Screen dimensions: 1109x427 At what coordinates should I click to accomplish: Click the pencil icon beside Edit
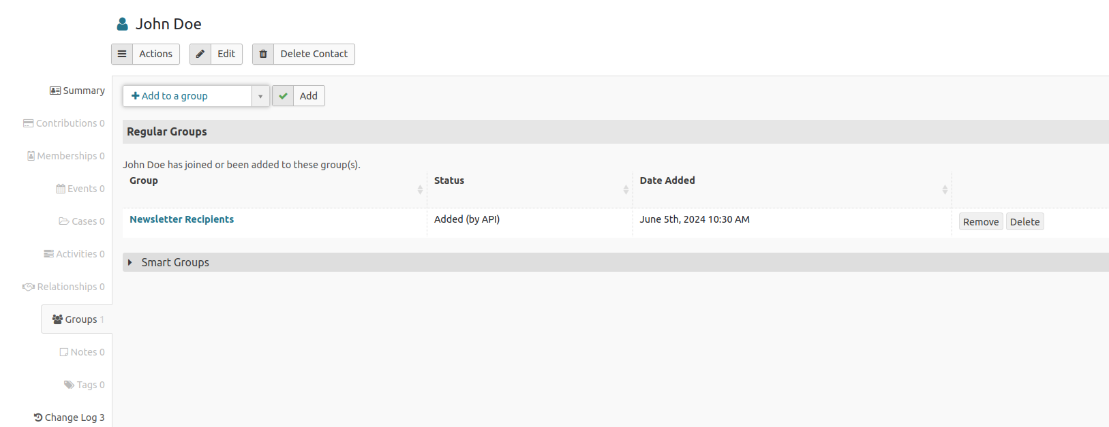point(200,54)
